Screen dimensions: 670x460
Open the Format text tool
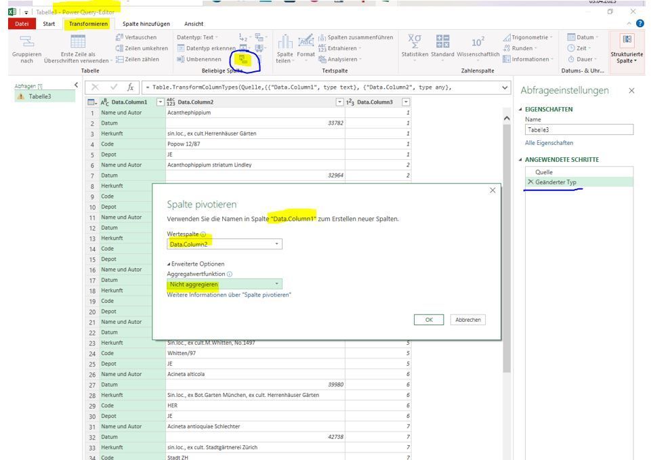[x=306, y=48]
